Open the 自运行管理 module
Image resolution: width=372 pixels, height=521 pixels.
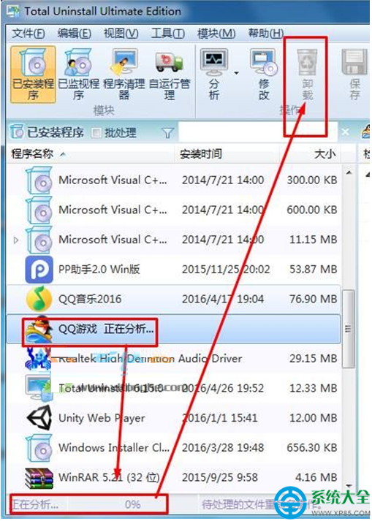tap(170, 75)
